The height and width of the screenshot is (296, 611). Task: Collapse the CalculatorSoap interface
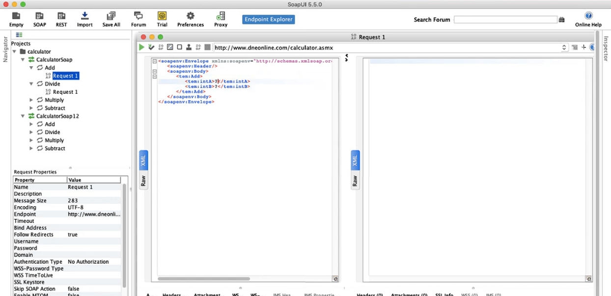point(23,59)
